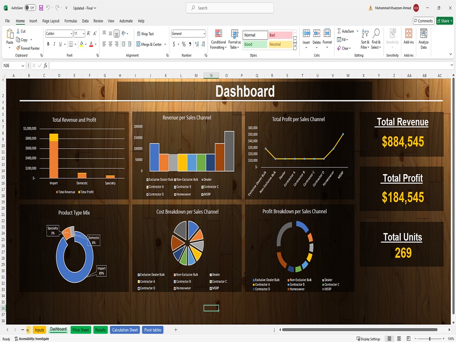
Task: Apply the Good cell style
Action: coord(255,44)
